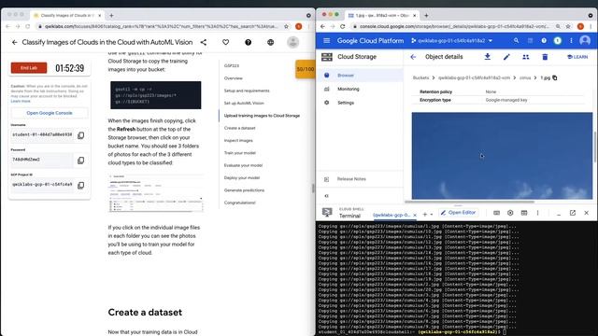The width and height of the screenshot is (598, 336).
Task: Jump to Overview in lab outline
Action: click(x=234, y=78)
